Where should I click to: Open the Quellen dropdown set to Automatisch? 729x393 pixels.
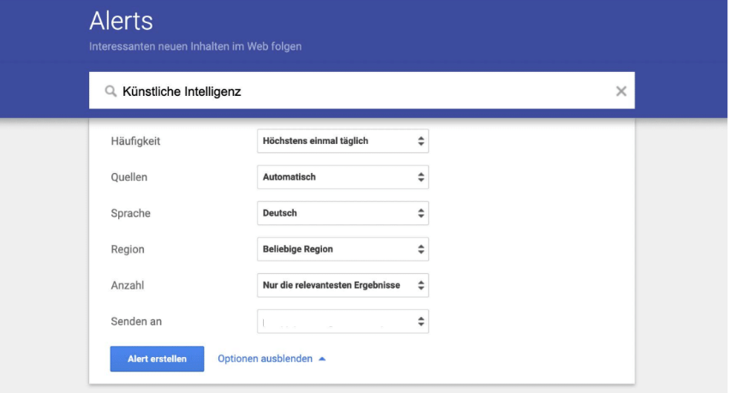(x=343, y=177)
